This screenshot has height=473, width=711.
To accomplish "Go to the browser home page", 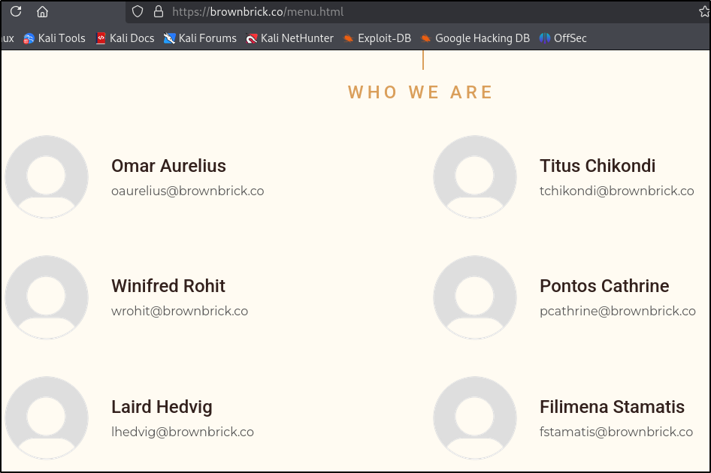I will point(42,11).
